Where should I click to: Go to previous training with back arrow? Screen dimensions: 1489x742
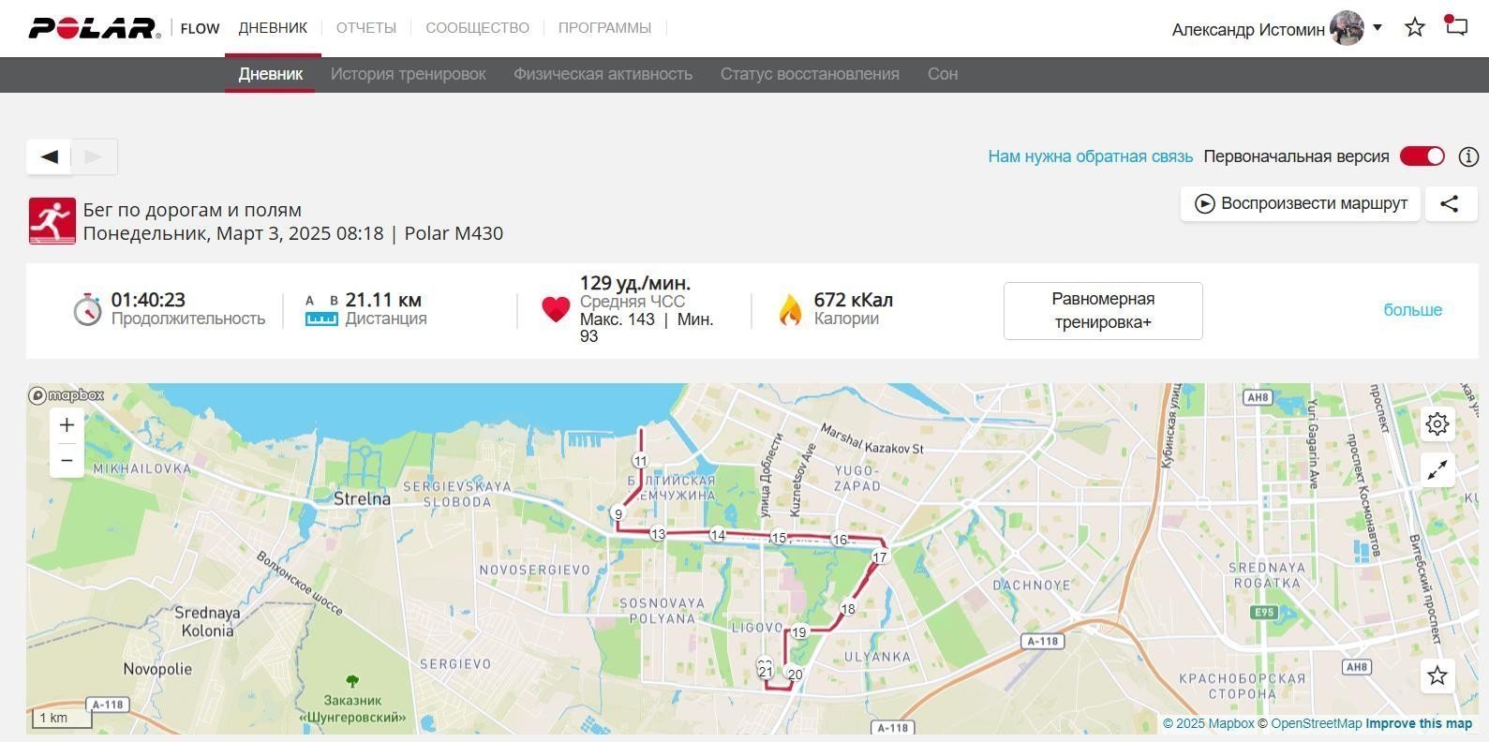click(49, 156)
